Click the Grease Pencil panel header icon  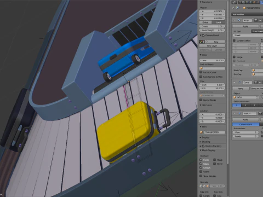point(203,36)
